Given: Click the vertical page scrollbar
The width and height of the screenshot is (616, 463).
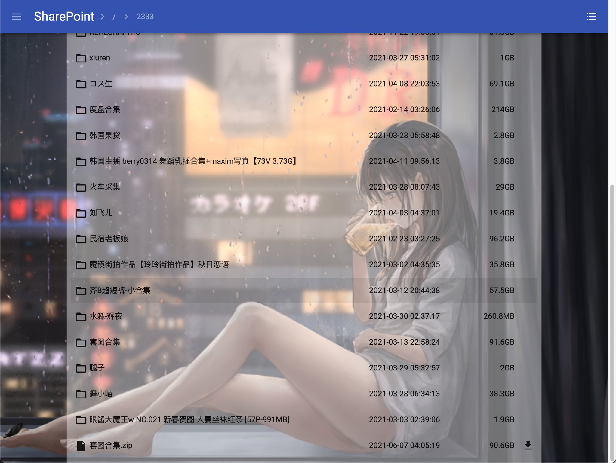Looking at the screenshot, I should pos(612,321).
